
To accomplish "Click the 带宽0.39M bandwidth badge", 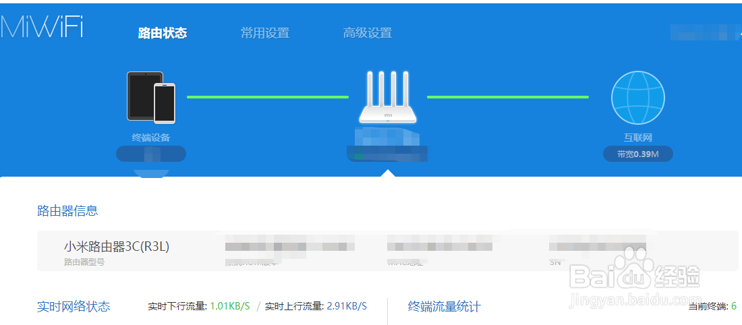I will click(638, 154).
